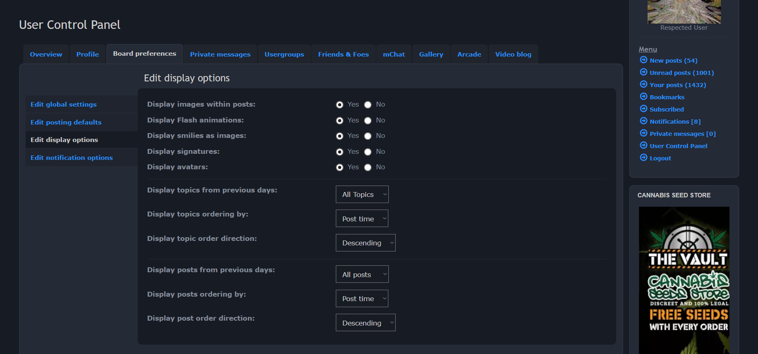Select No for Display avatars

pyautogui.click(x=368, y=167)
